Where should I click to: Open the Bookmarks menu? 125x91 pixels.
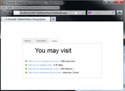click(37, 8)
